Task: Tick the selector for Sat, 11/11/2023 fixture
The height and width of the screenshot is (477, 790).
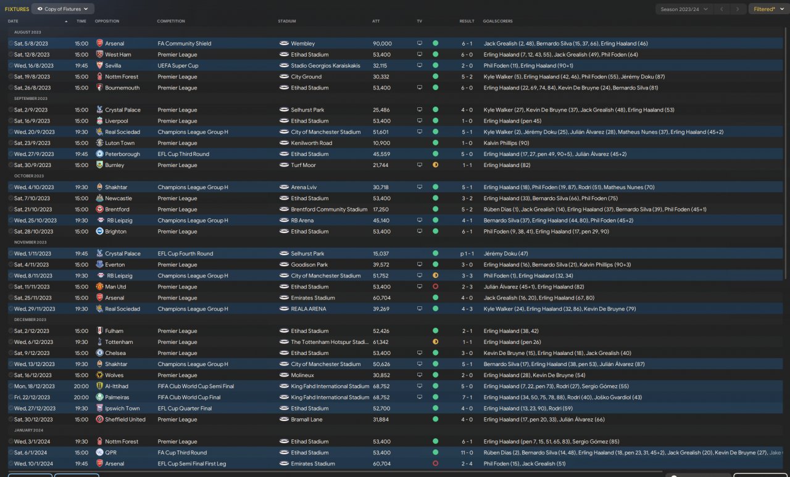Action: (x=10, y=287)
